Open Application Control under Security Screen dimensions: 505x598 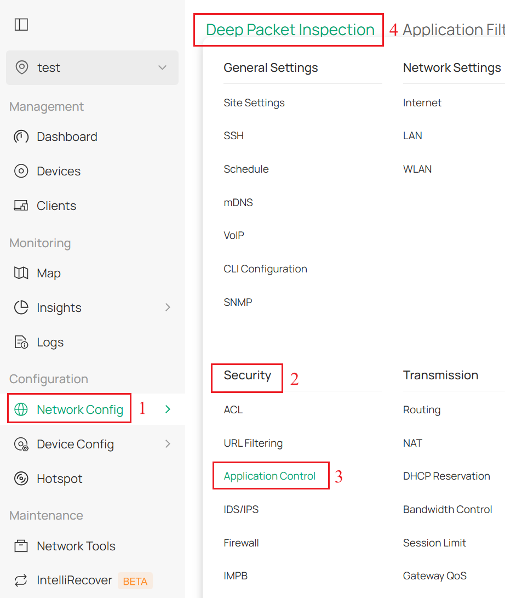pos(271,476)
